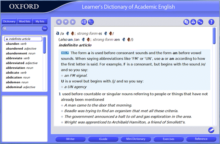Open iGuide
Screen dimensions: 220x144
(103, 139)
